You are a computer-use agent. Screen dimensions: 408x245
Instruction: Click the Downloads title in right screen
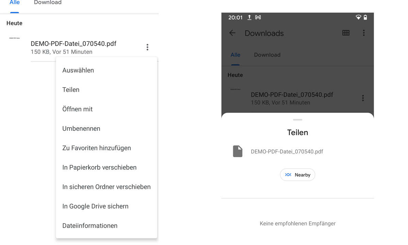pos(264,33)
